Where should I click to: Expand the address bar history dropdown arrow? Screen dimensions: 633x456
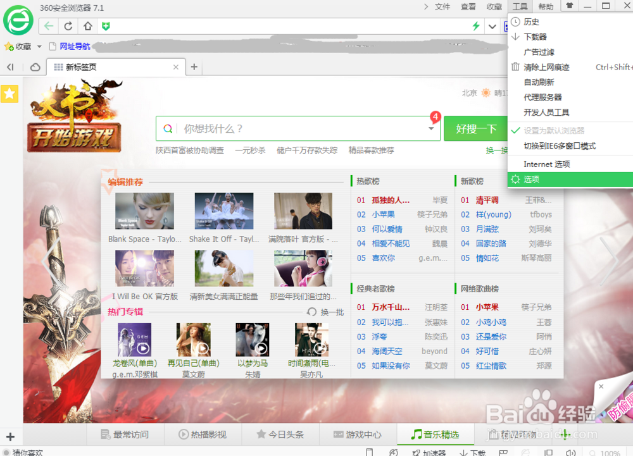[492, 27]
